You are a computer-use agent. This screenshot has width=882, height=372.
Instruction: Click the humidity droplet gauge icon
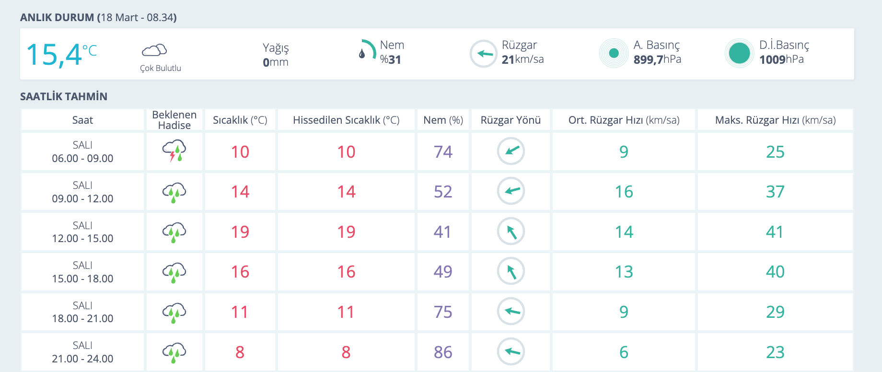367,50
